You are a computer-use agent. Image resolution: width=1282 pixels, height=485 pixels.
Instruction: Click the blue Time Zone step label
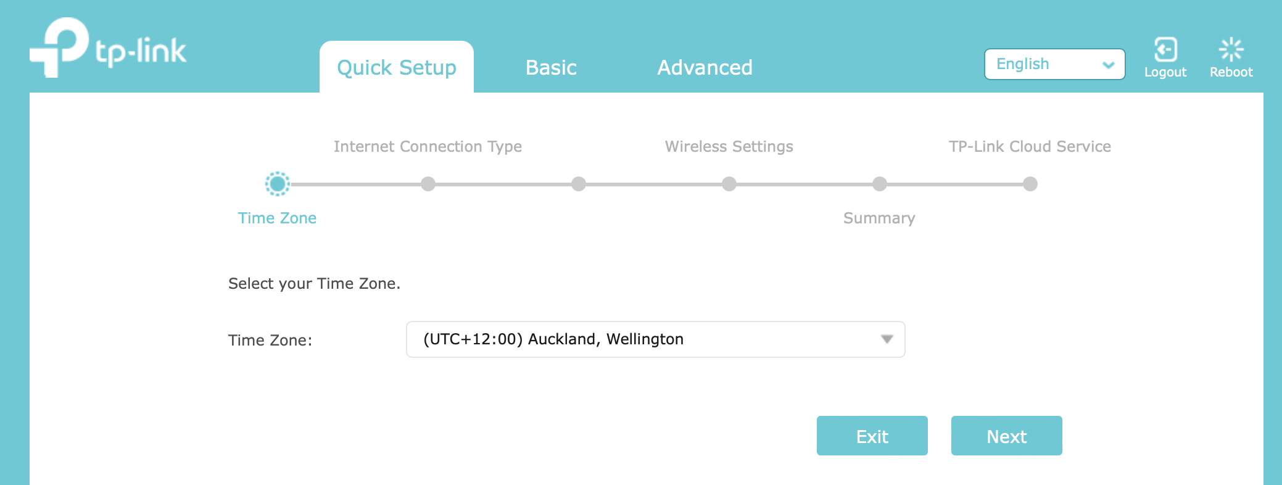click(277, 218)
